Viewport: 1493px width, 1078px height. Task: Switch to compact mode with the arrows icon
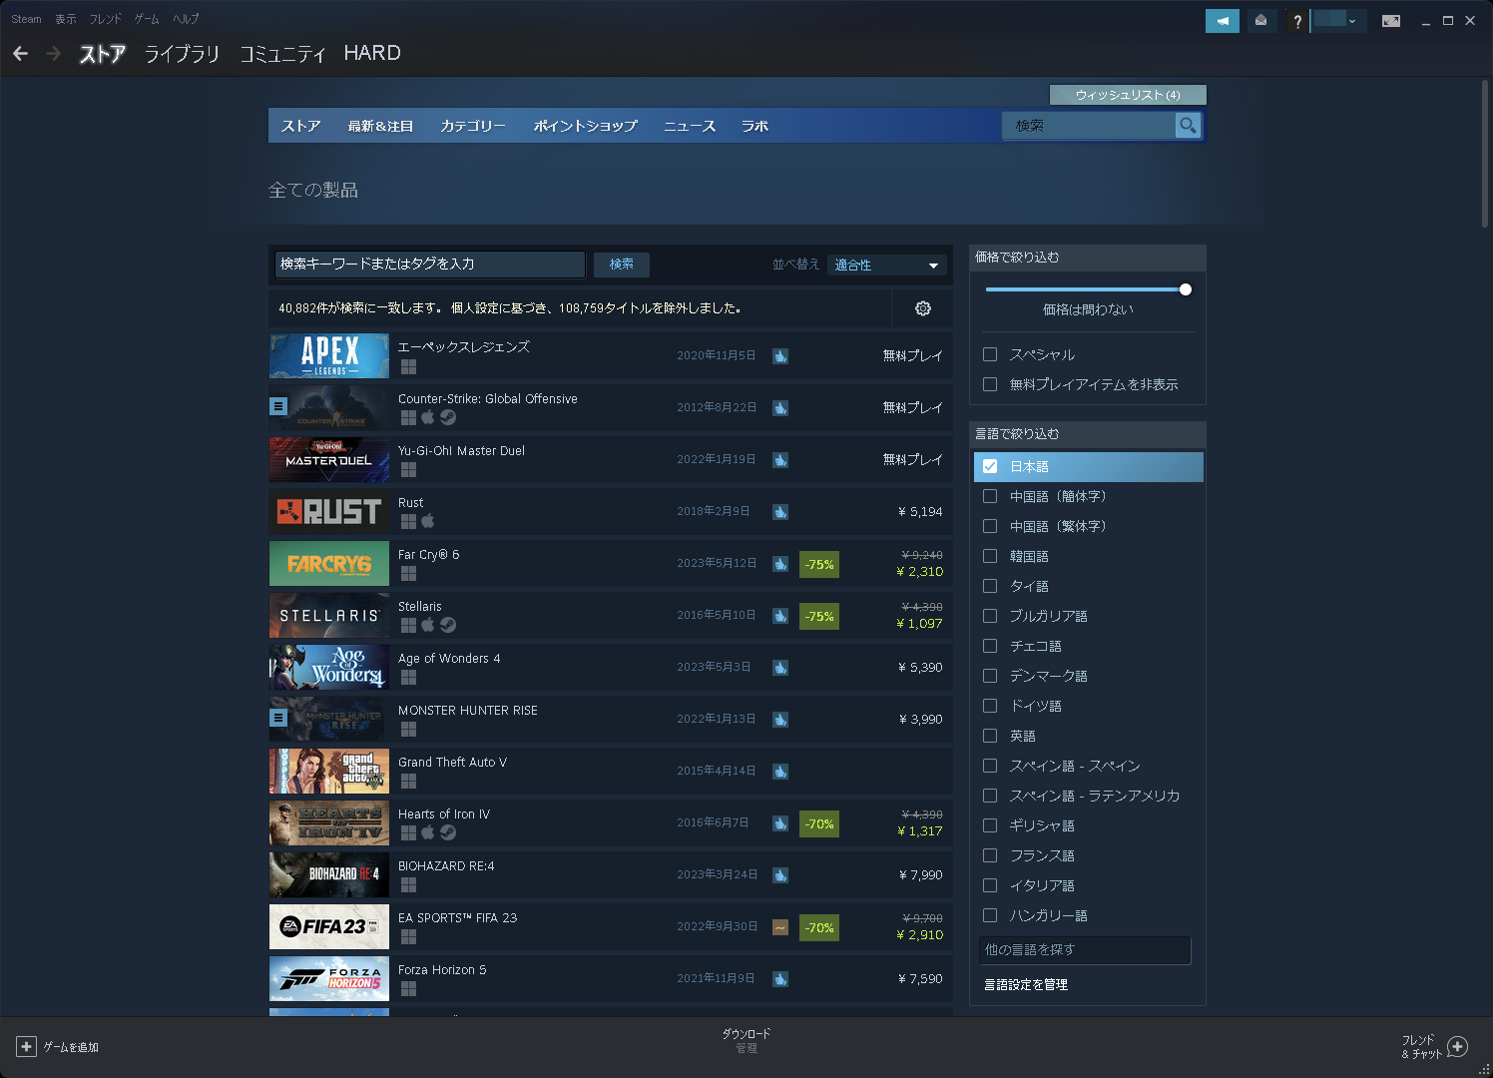tap(1391, 20)
